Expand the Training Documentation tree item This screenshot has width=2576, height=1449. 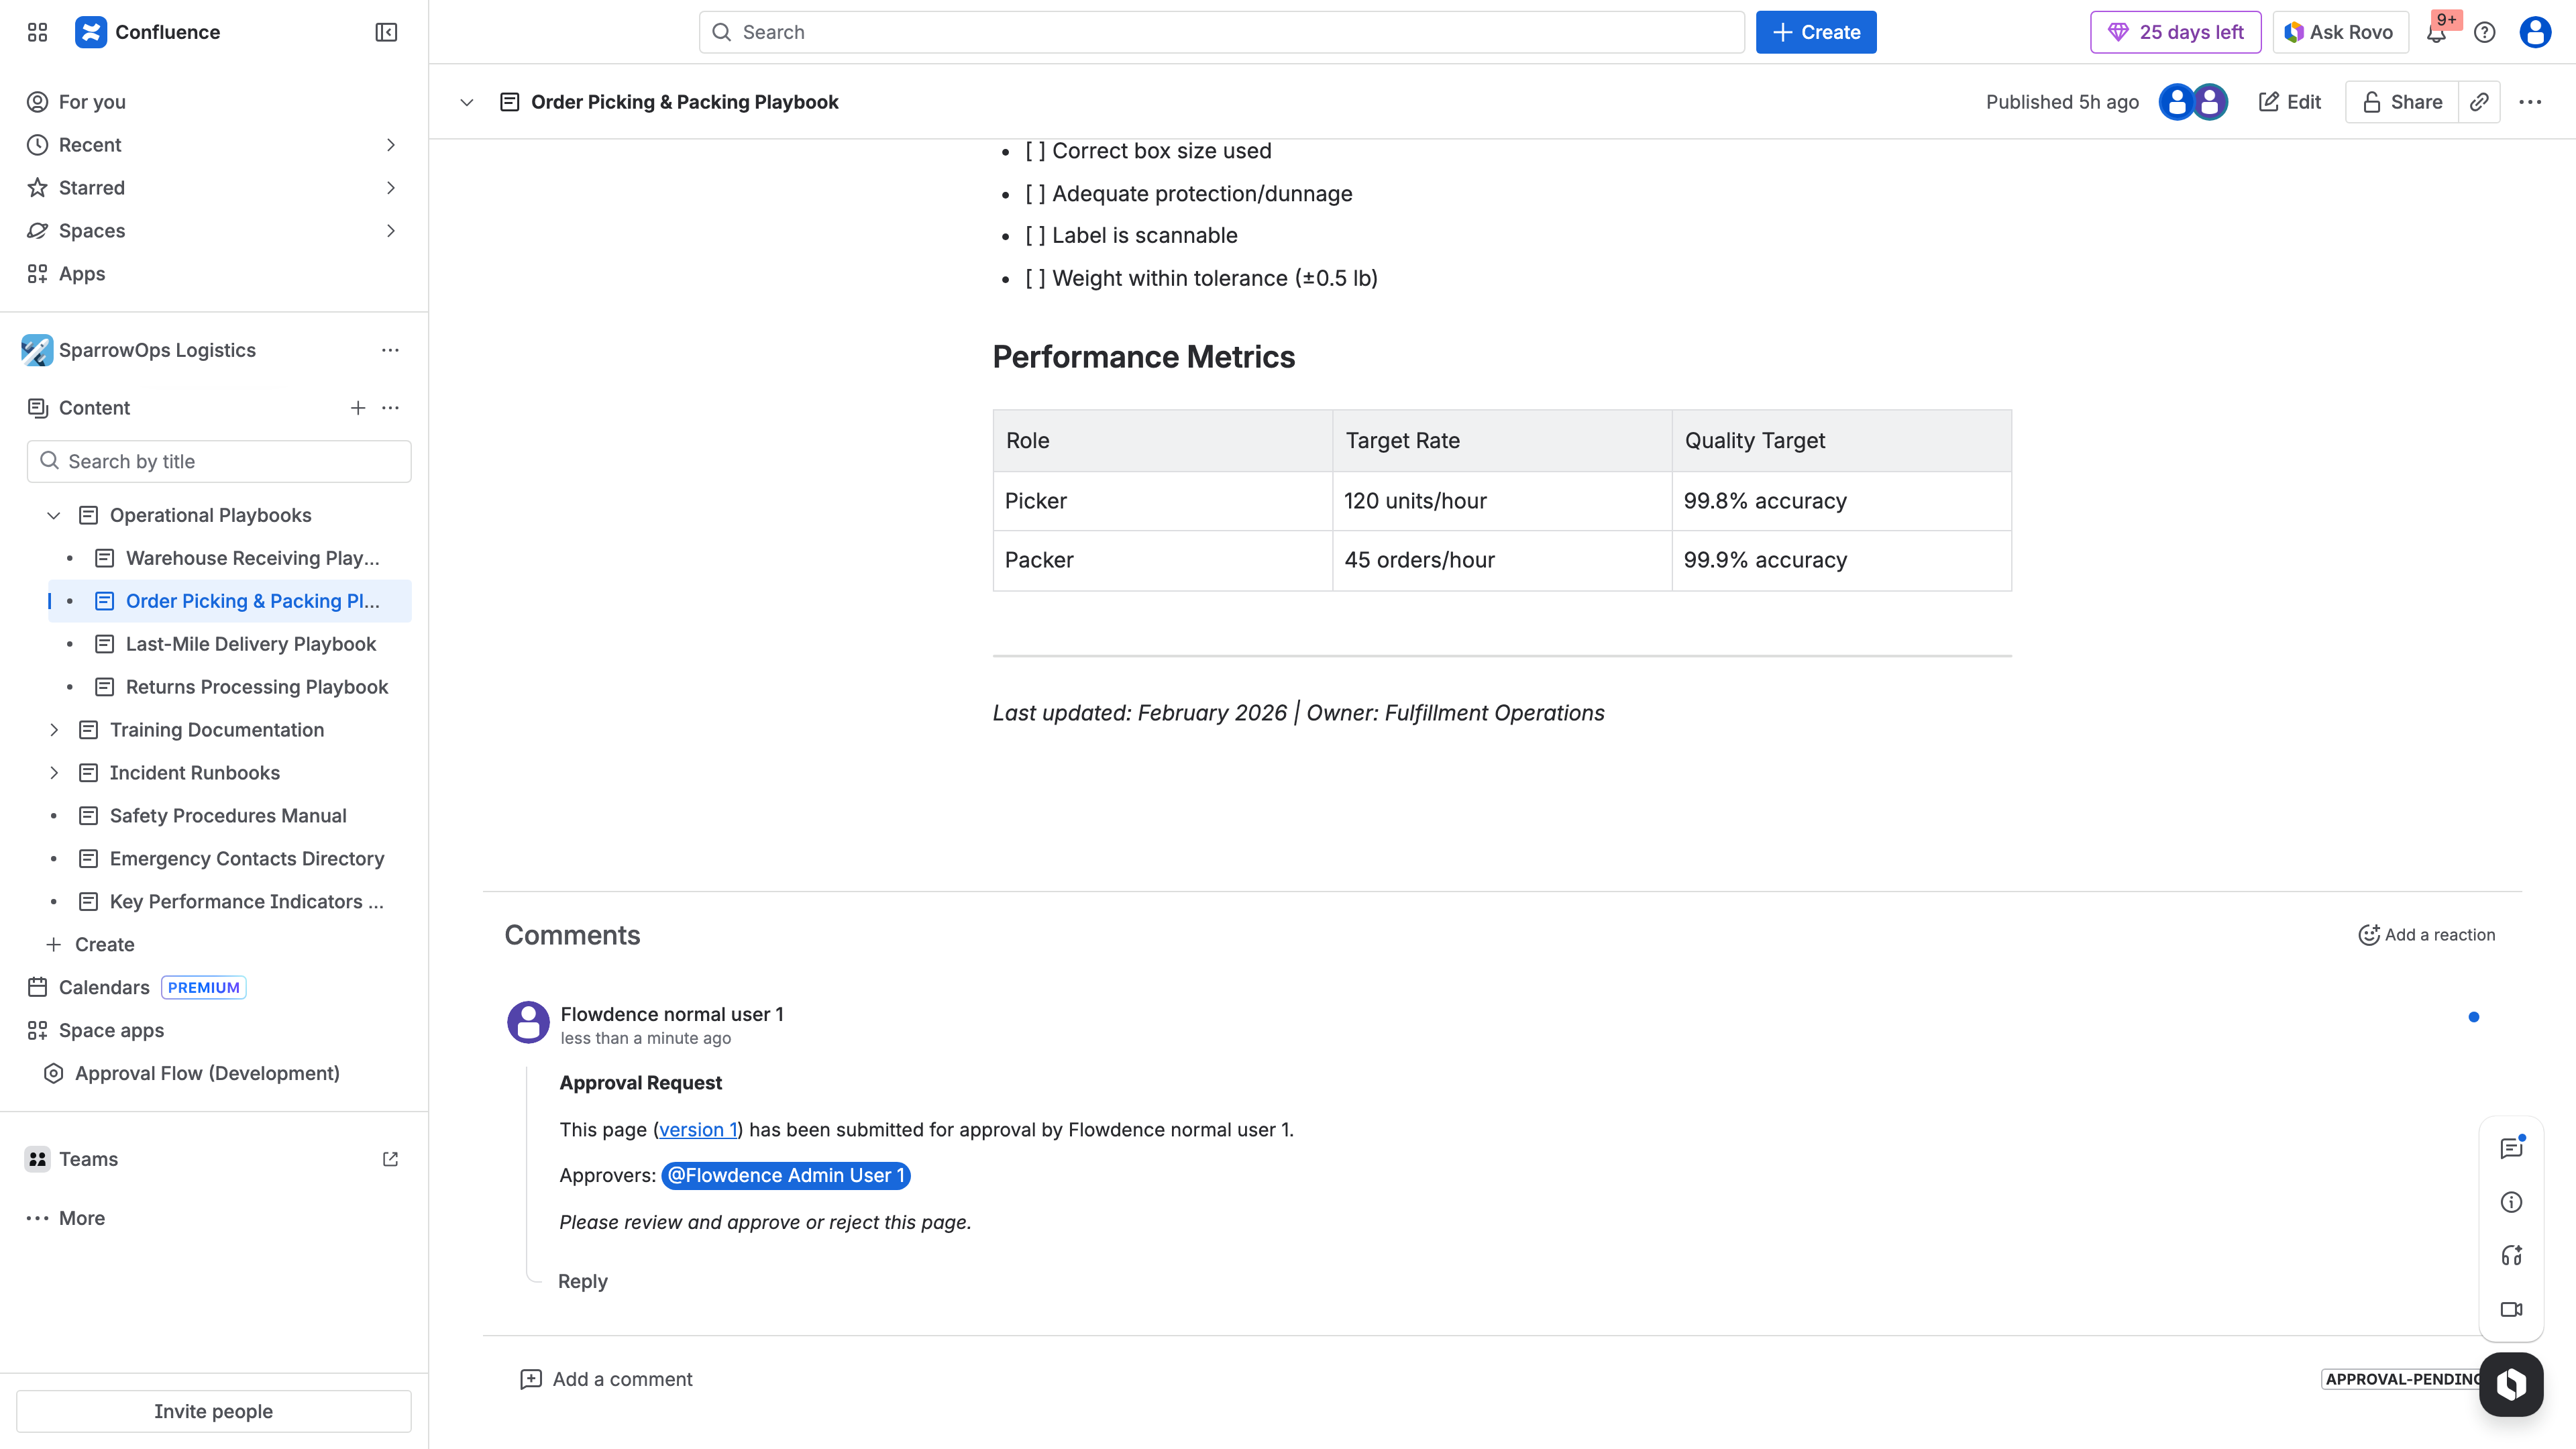[x=55, y=730]
